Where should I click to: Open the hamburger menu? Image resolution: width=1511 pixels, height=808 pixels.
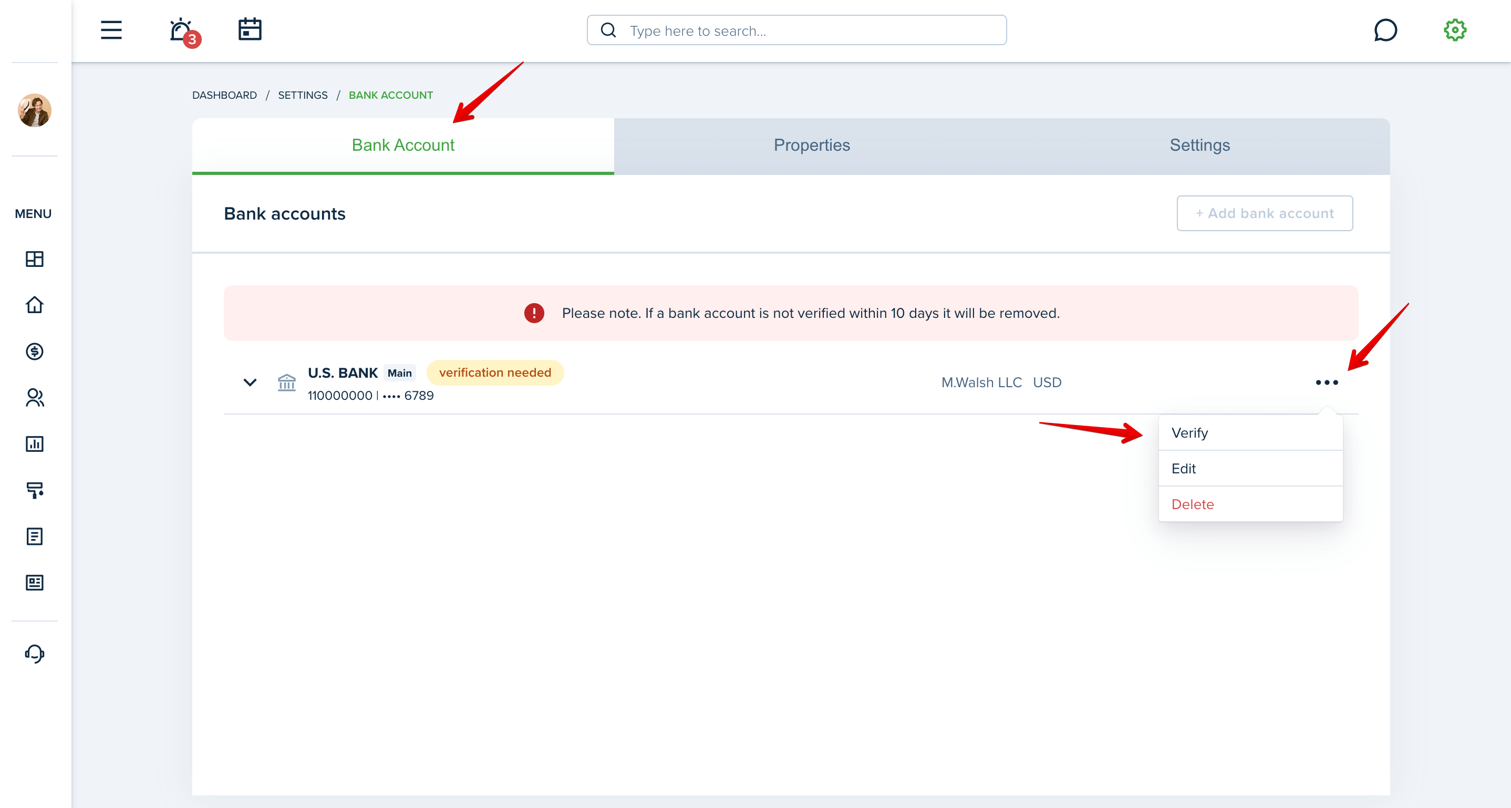click(111, 30)
